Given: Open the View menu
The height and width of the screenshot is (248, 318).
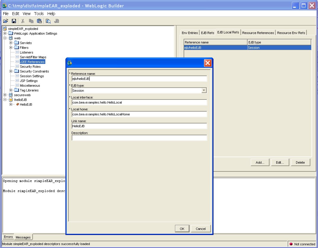Looking at the screenshot, I should click(x=27, y=14).
